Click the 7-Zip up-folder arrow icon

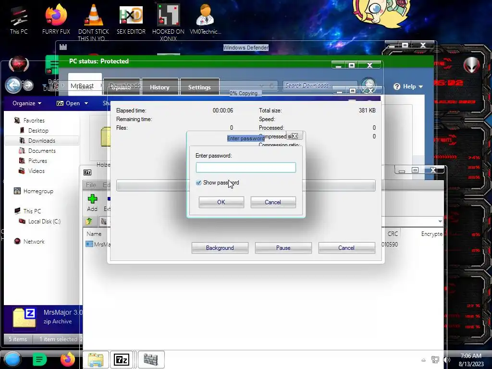pos(89,221)
